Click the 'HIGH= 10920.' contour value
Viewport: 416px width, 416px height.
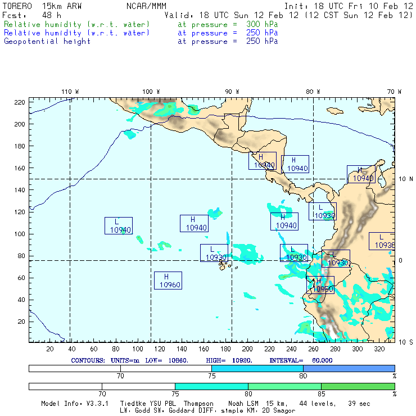pyautogui.click(x=229, y=360)
